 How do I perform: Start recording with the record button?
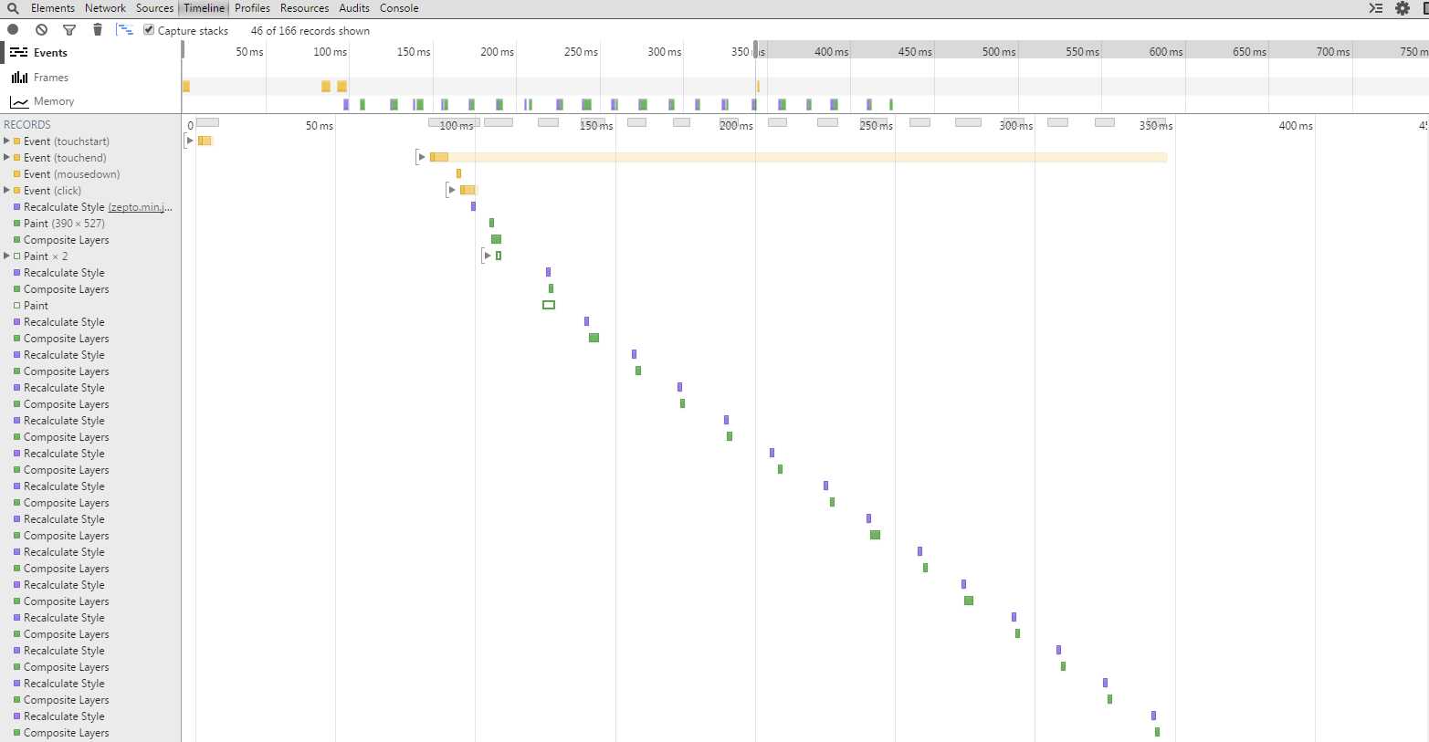click(13, 30)
